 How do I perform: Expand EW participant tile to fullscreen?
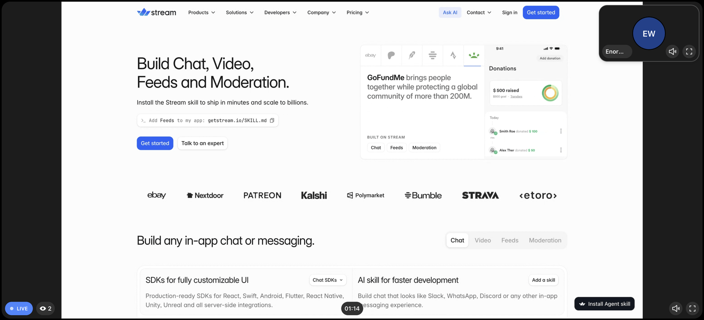689,51
